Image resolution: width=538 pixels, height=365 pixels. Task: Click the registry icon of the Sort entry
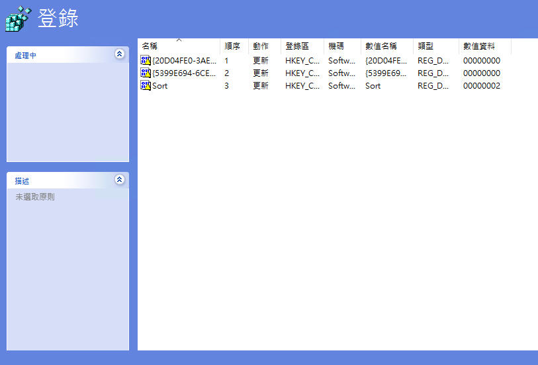coord(146,85)
